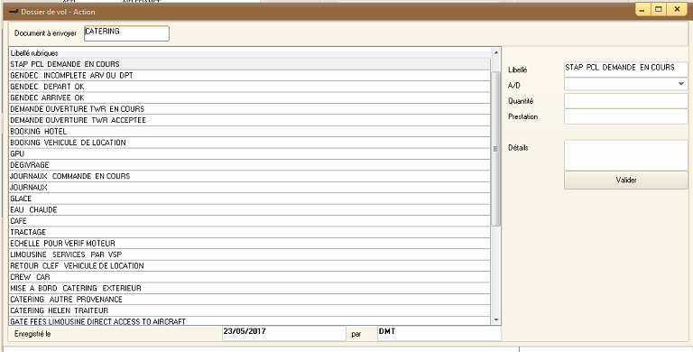The image size is (693, 352).
Task: Click the Dossier de vol window icon
Action: pos(14,12)
